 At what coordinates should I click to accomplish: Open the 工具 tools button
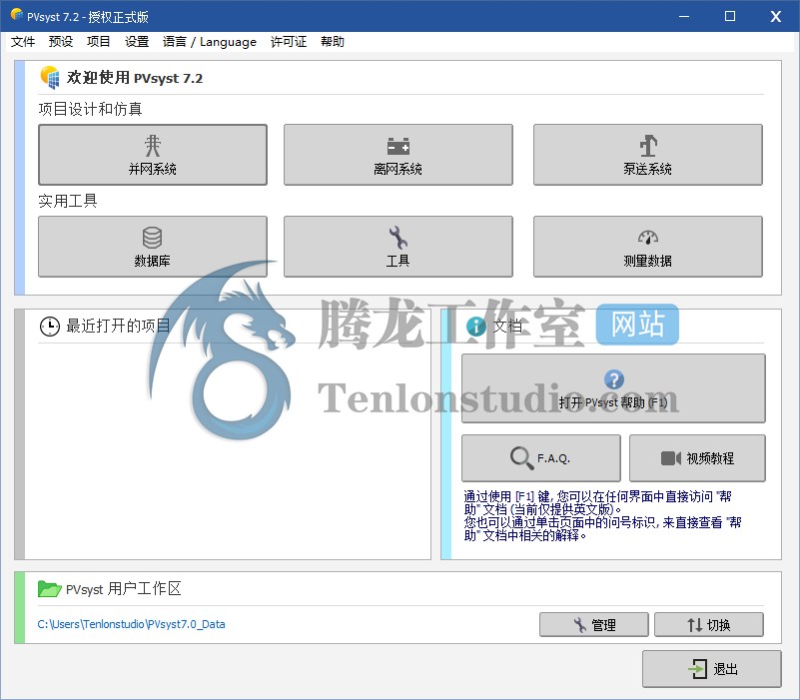tap(398, 247)
